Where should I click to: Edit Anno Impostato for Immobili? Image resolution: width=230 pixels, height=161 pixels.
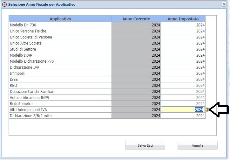pyautogui.click(x=183, y=73)
